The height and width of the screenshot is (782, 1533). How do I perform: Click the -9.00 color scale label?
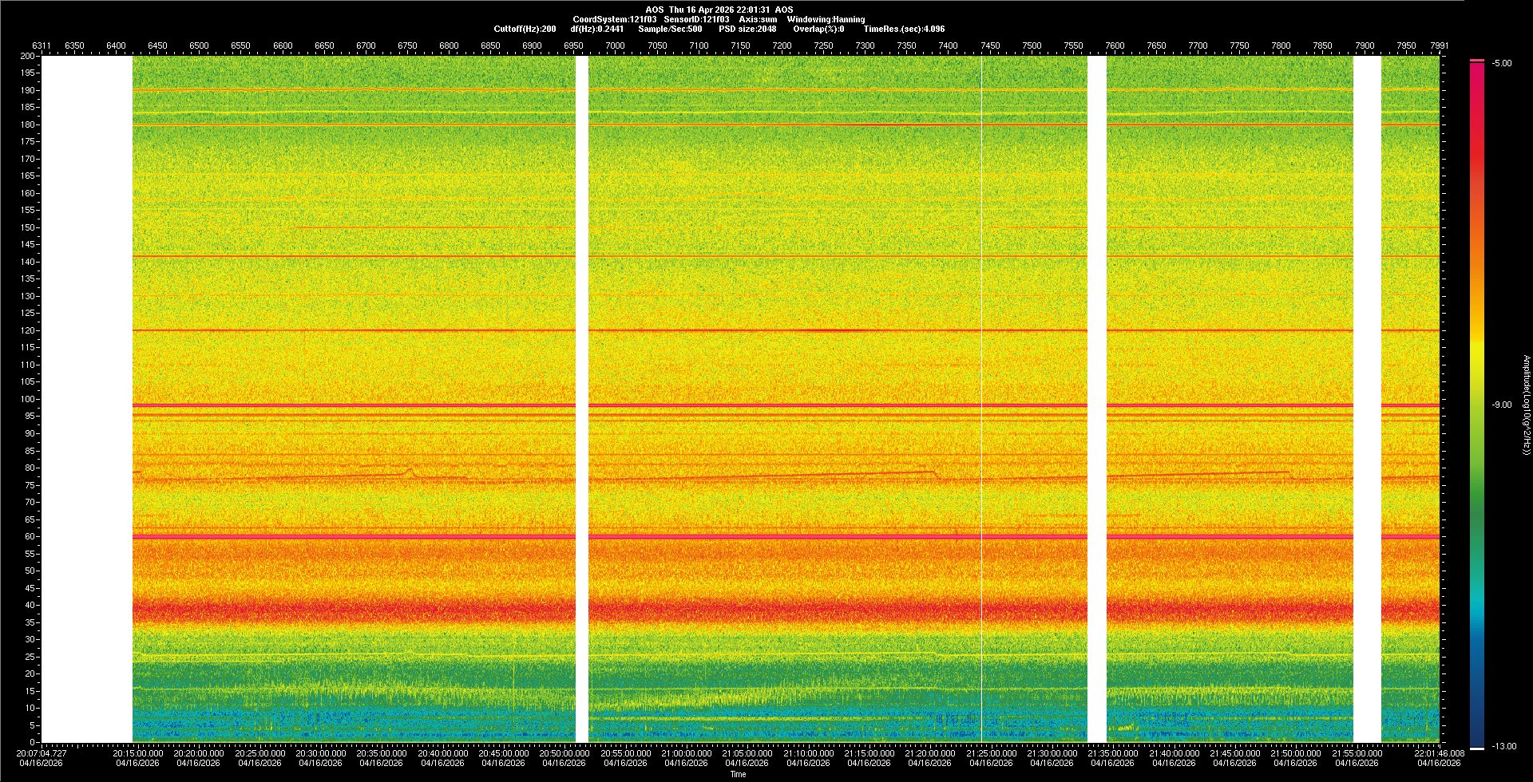(1502, 405)
